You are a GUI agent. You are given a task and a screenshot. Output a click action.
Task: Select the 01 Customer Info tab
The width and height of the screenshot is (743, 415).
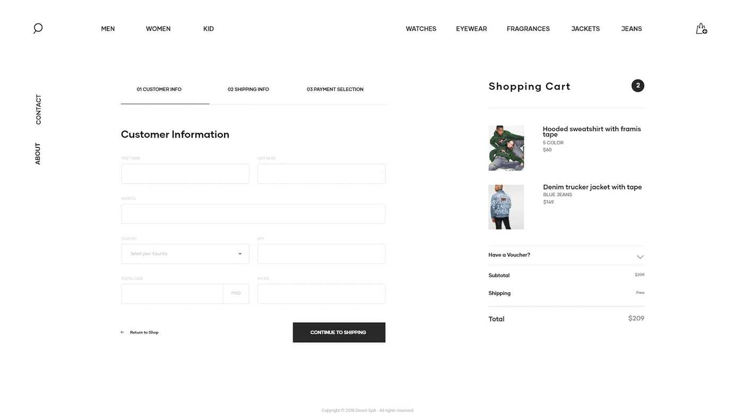pyautogui.click(x=159, y=89)
